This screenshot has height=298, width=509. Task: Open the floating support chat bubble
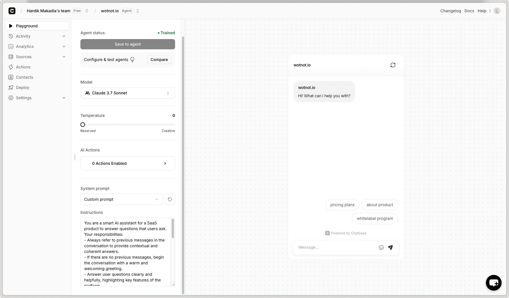click(x=494, y=283)
